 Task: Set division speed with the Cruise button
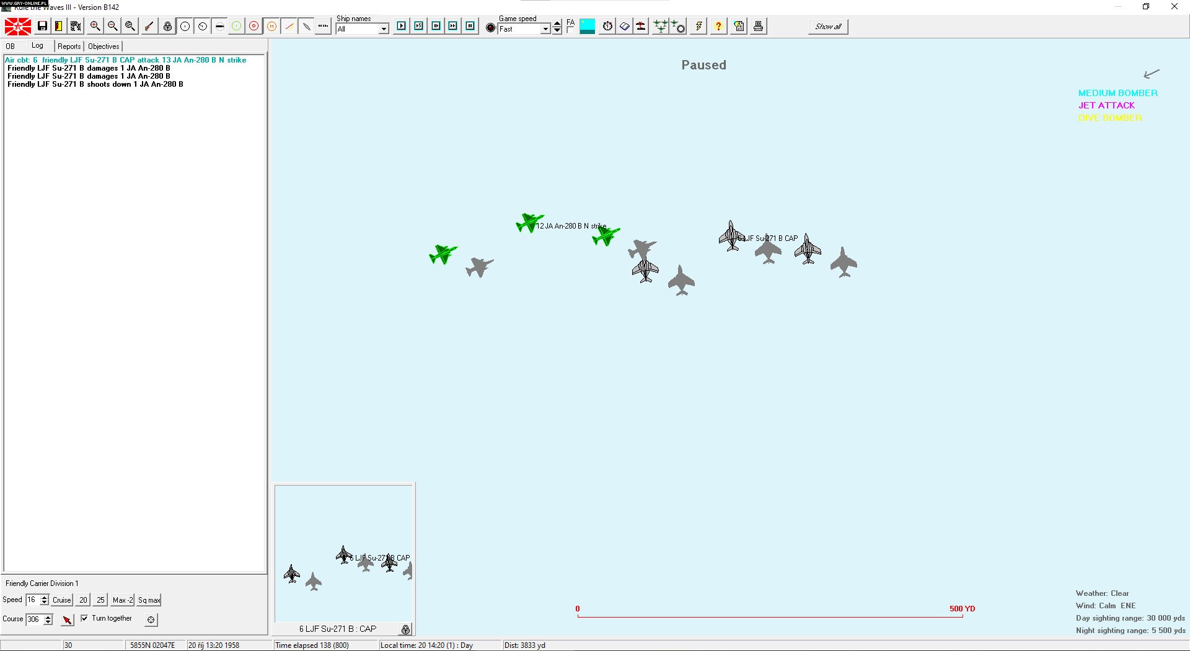pos(61,600)
